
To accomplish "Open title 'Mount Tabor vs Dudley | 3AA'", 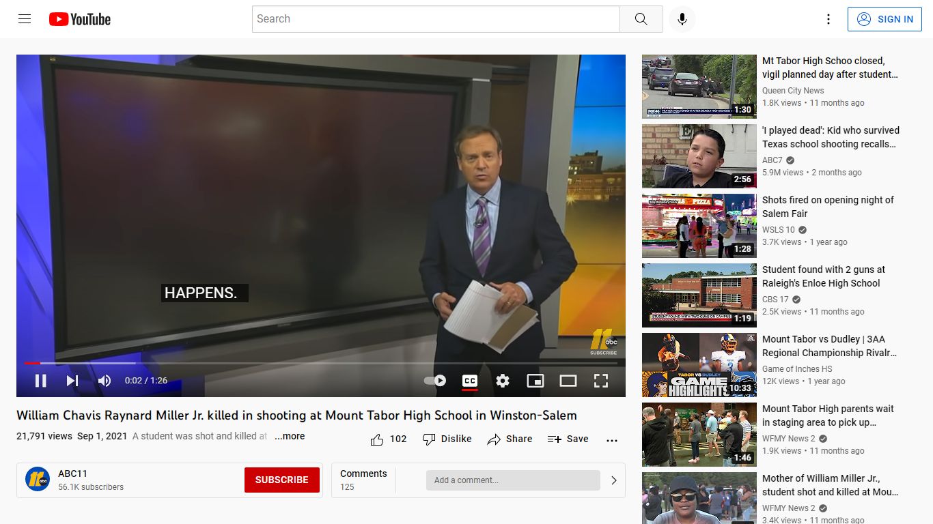I will point(829,346).
